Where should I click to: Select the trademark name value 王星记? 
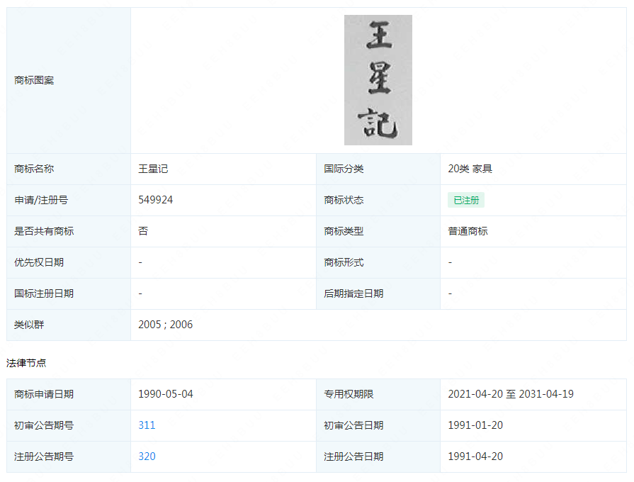[153, 169]
